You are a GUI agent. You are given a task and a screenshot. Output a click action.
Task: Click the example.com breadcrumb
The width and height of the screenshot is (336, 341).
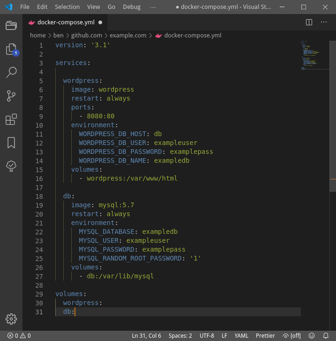[x=128, y=35]
